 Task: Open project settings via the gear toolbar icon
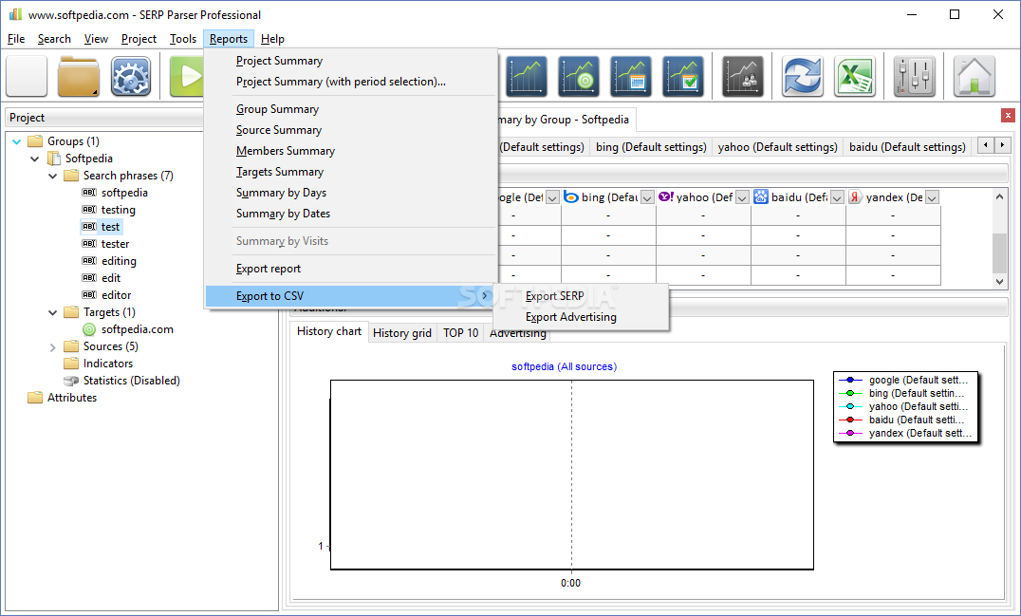coord(131,76)
